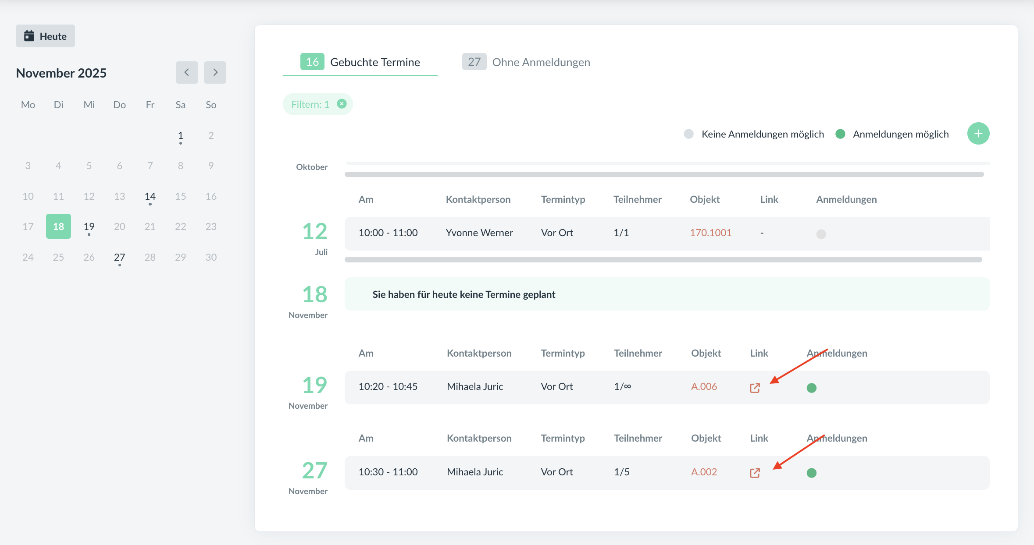Viewport: 1034px width, 545px height.
Task: Click the Heute calendar button
Action: (x=45, y=36)
